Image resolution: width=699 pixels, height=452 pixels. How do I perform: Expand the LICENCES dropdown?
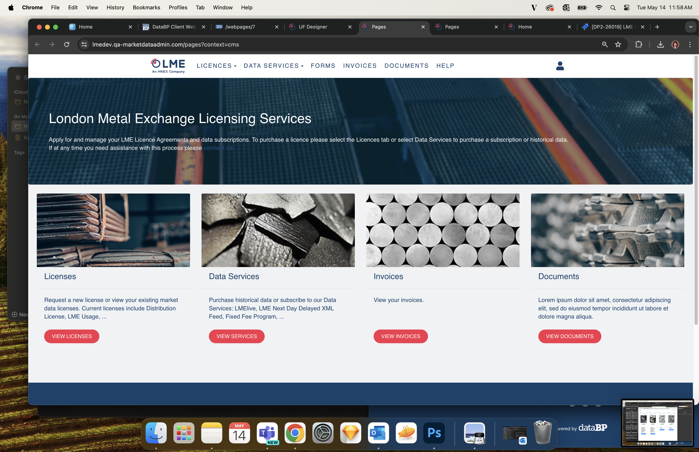216,66
